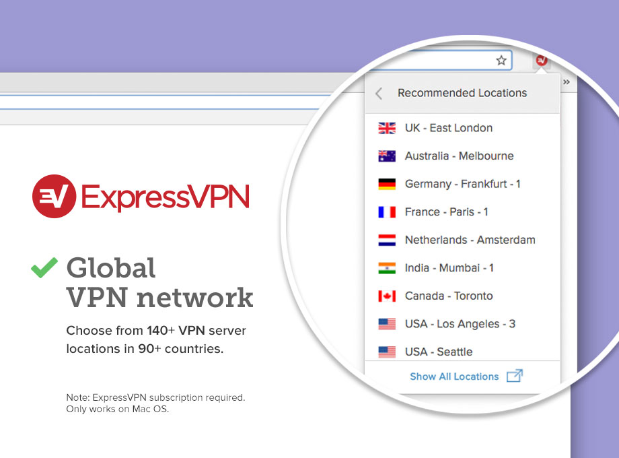Select Australia - Melbourne location
619x458 pixels.
[x=463, y=156]
